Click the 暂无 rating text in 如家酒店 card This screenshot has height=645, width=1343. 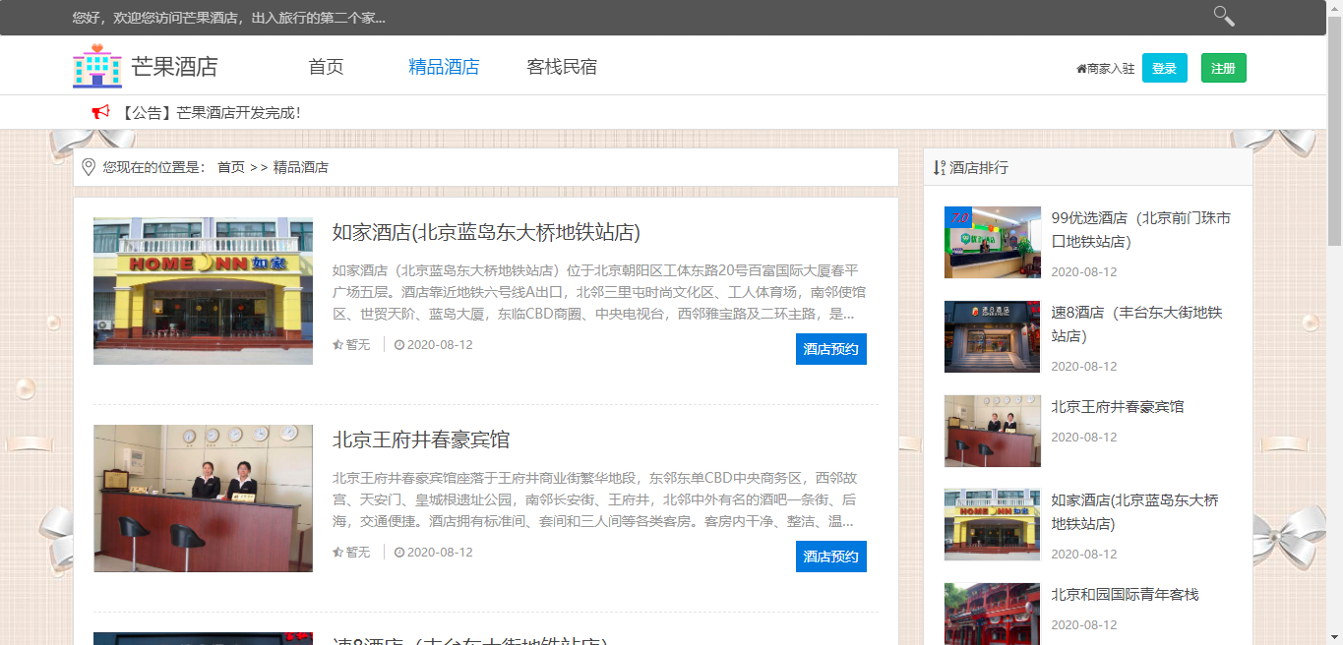click(358, 345)
